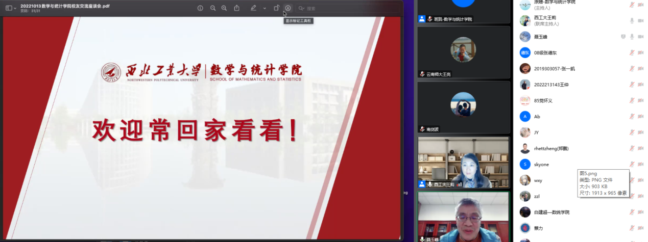The height and width of the screenshot is (242, 648).
Task: Toggle camera icon for 08级张德东
Action: click(640, 52)
